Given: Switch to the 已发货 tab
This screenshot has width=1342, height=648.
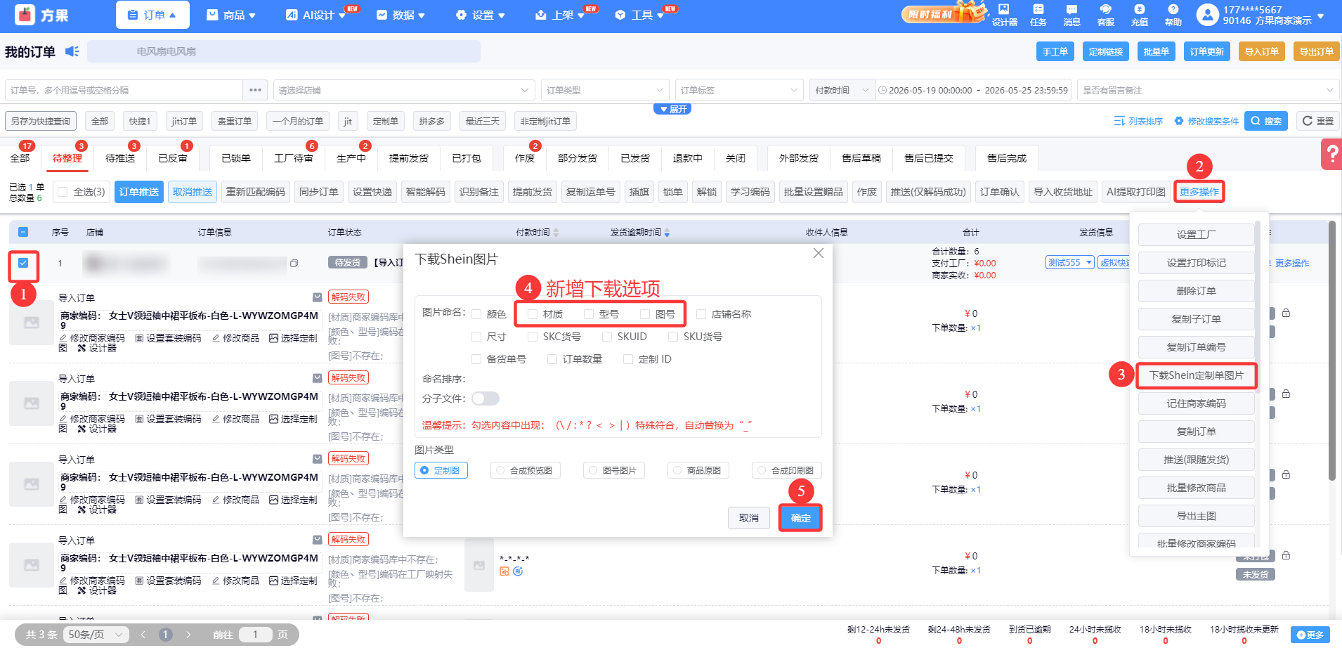Looking at the screenshot, I should point(635,158).
